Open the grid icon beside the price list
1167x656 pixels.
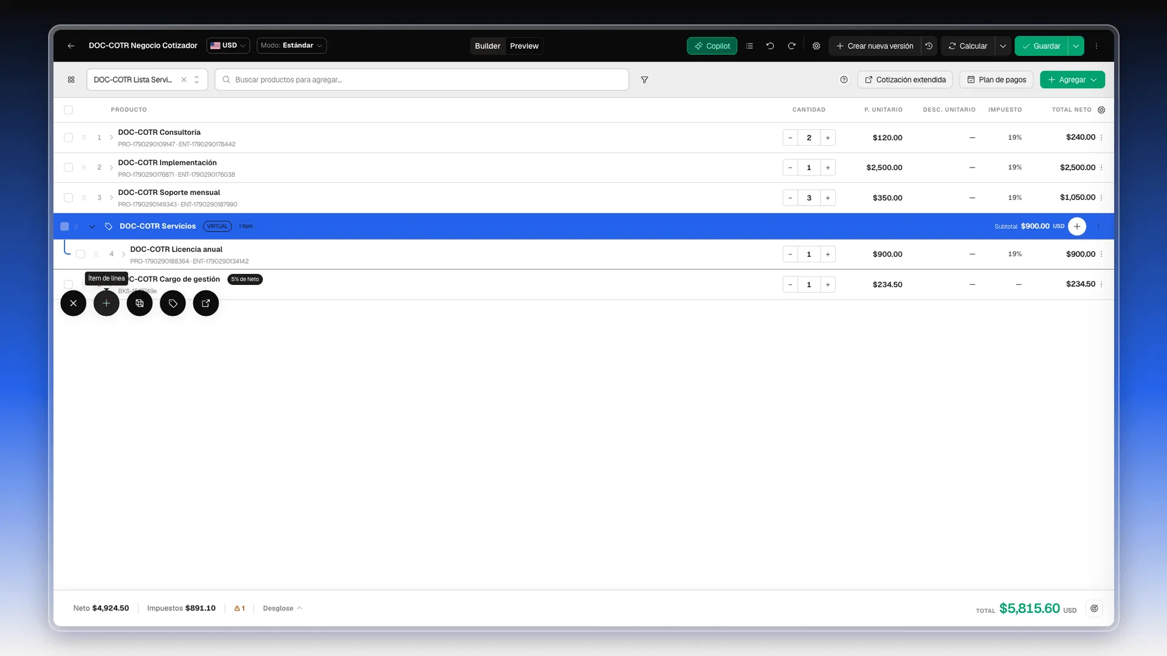[71, 80]
